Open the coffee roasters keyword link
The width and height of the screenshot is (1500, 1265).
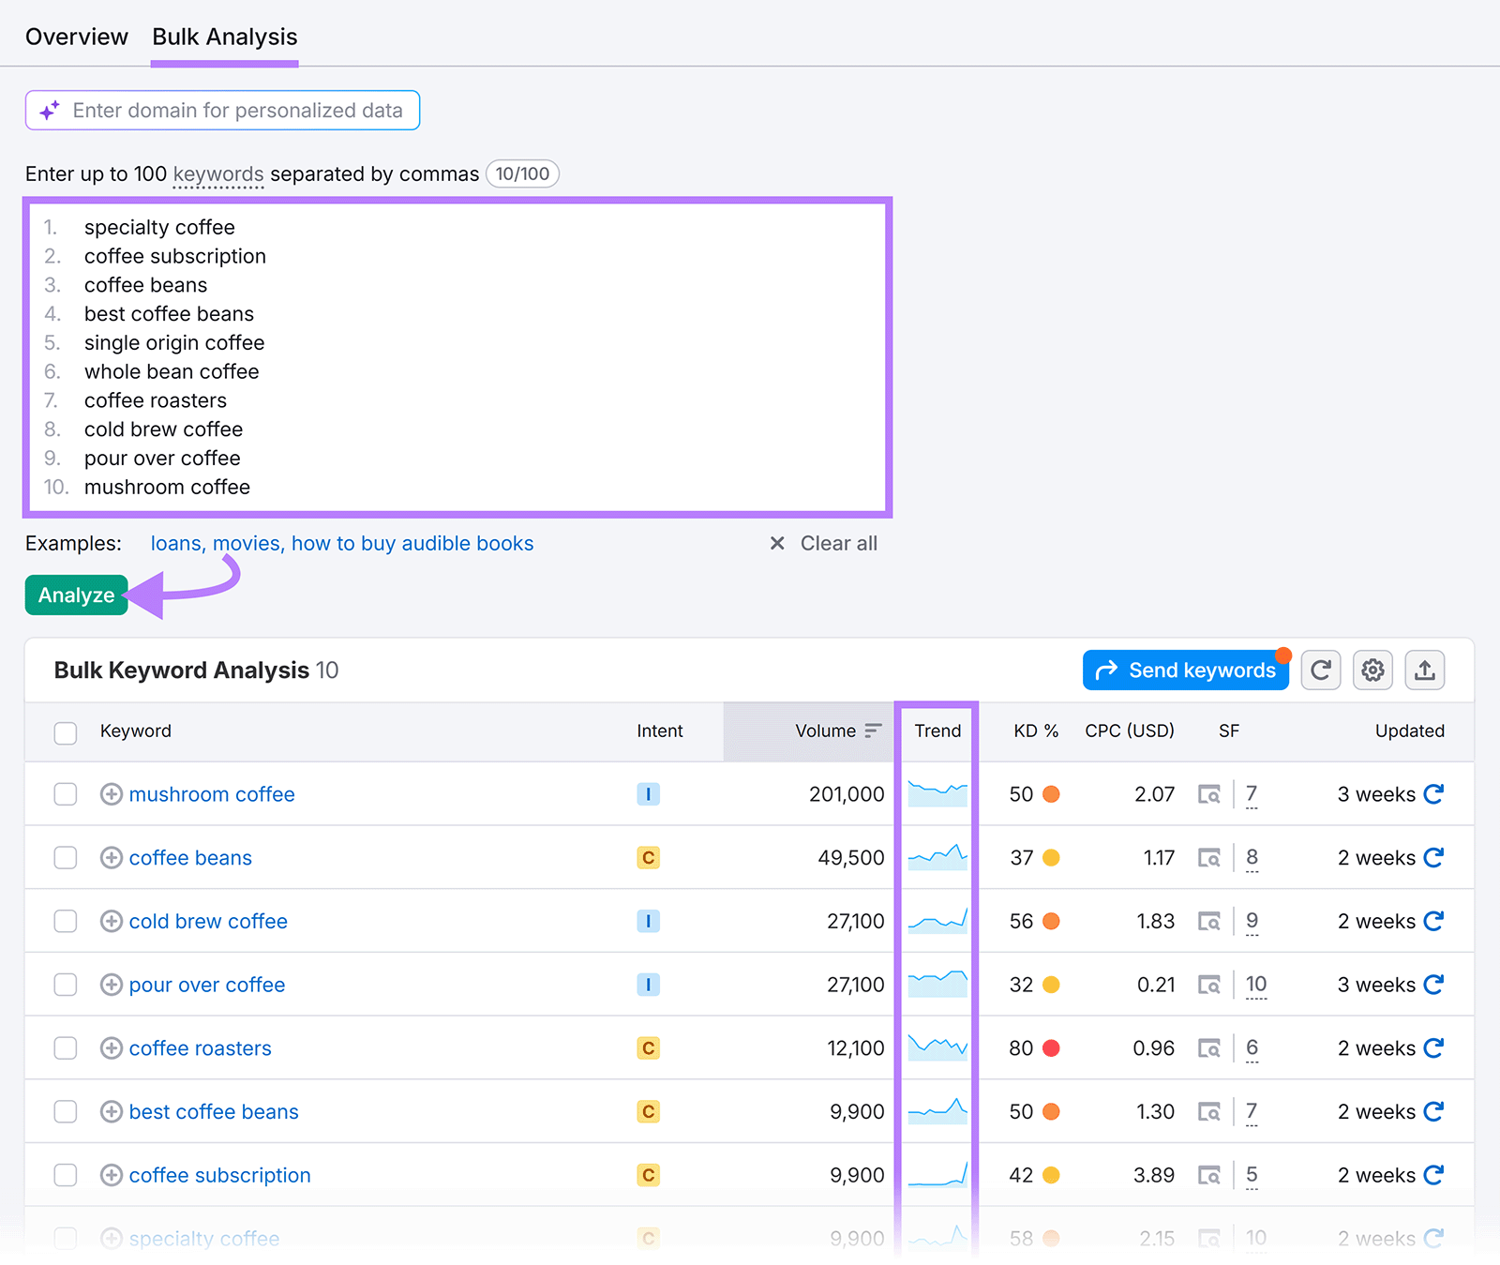click(201, 1048)
